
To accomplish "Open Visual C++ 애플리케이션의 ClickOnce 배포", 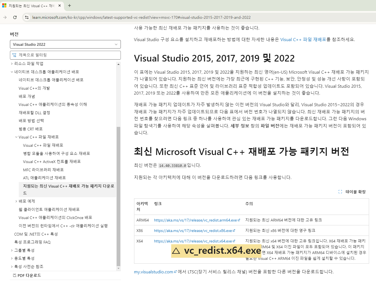I will (x=55, y=218).
